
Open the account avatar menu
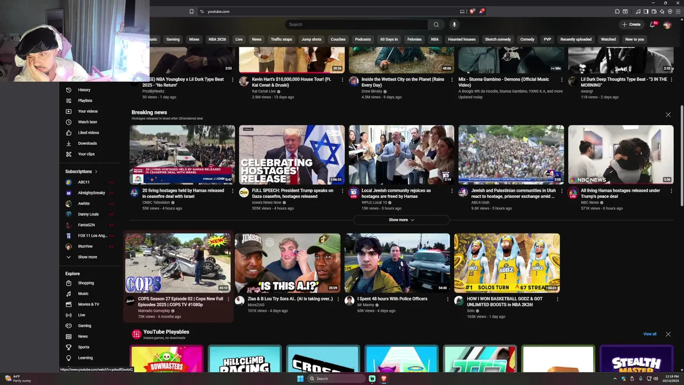667,25
